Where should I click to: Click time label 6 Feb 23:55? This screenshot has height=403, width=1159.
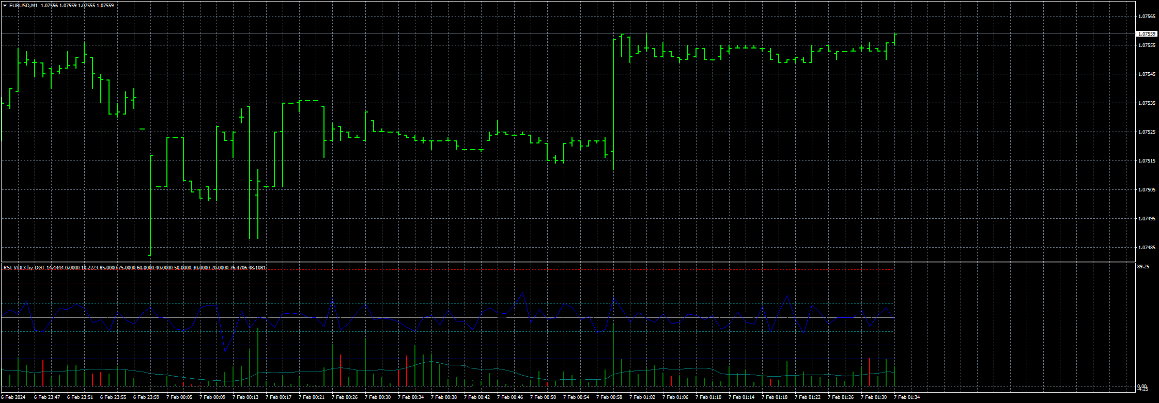point(113,397)
